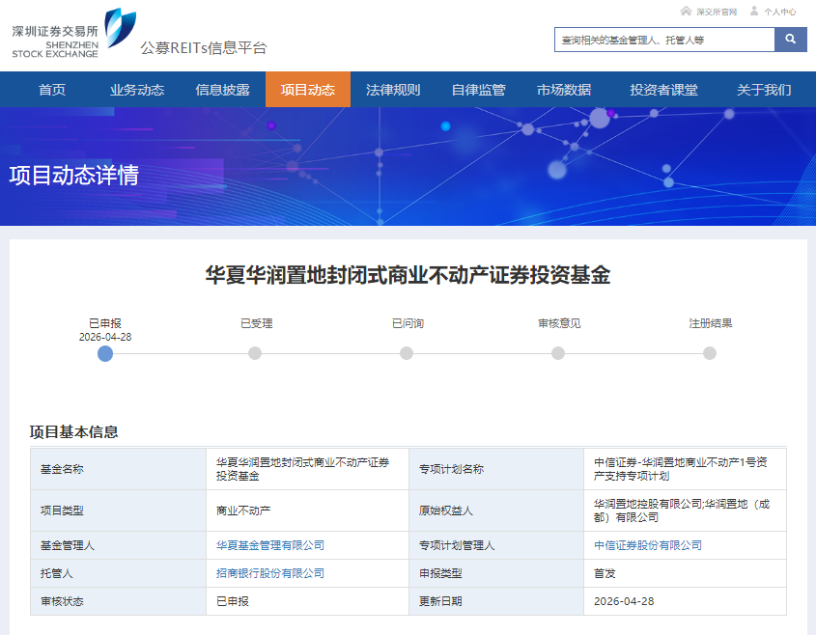Open 业务动态 navigation menu

[x=137, y=90]
